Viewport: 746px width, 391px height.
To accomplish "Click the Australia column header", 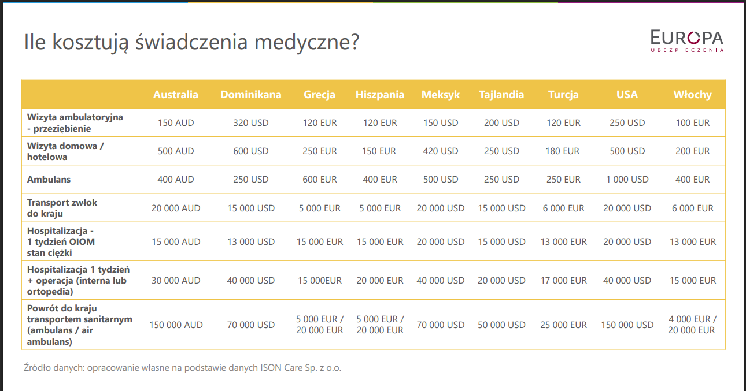I will [x=176, y=95].
